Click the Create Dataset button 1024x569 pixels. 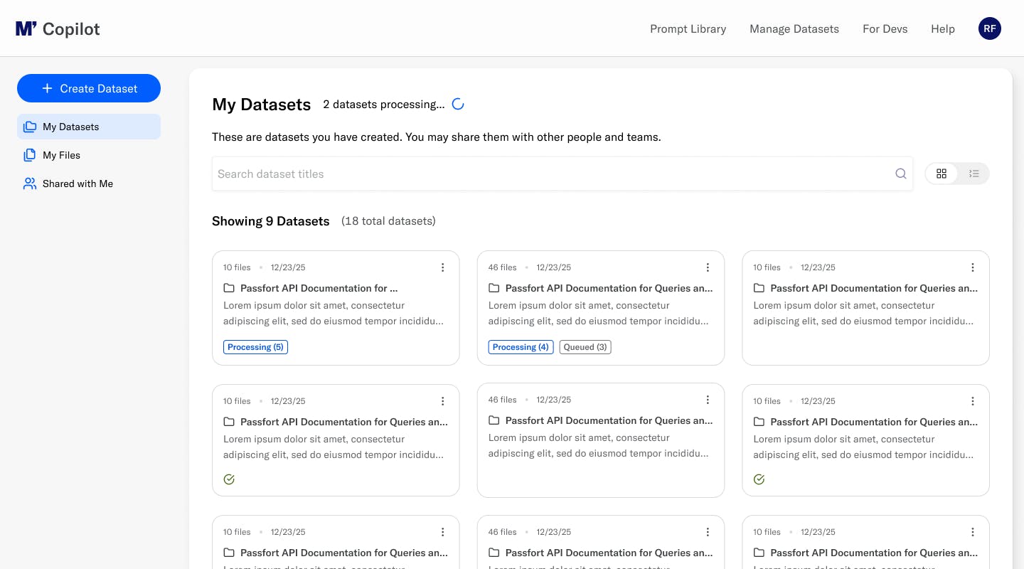point(89,88)
